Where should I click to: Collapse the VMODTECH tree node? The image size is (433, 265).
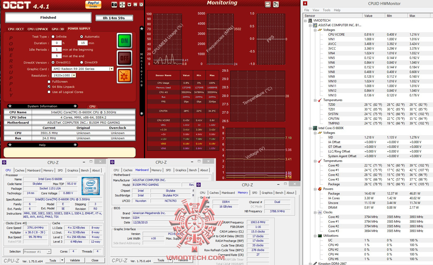[305, 21]
